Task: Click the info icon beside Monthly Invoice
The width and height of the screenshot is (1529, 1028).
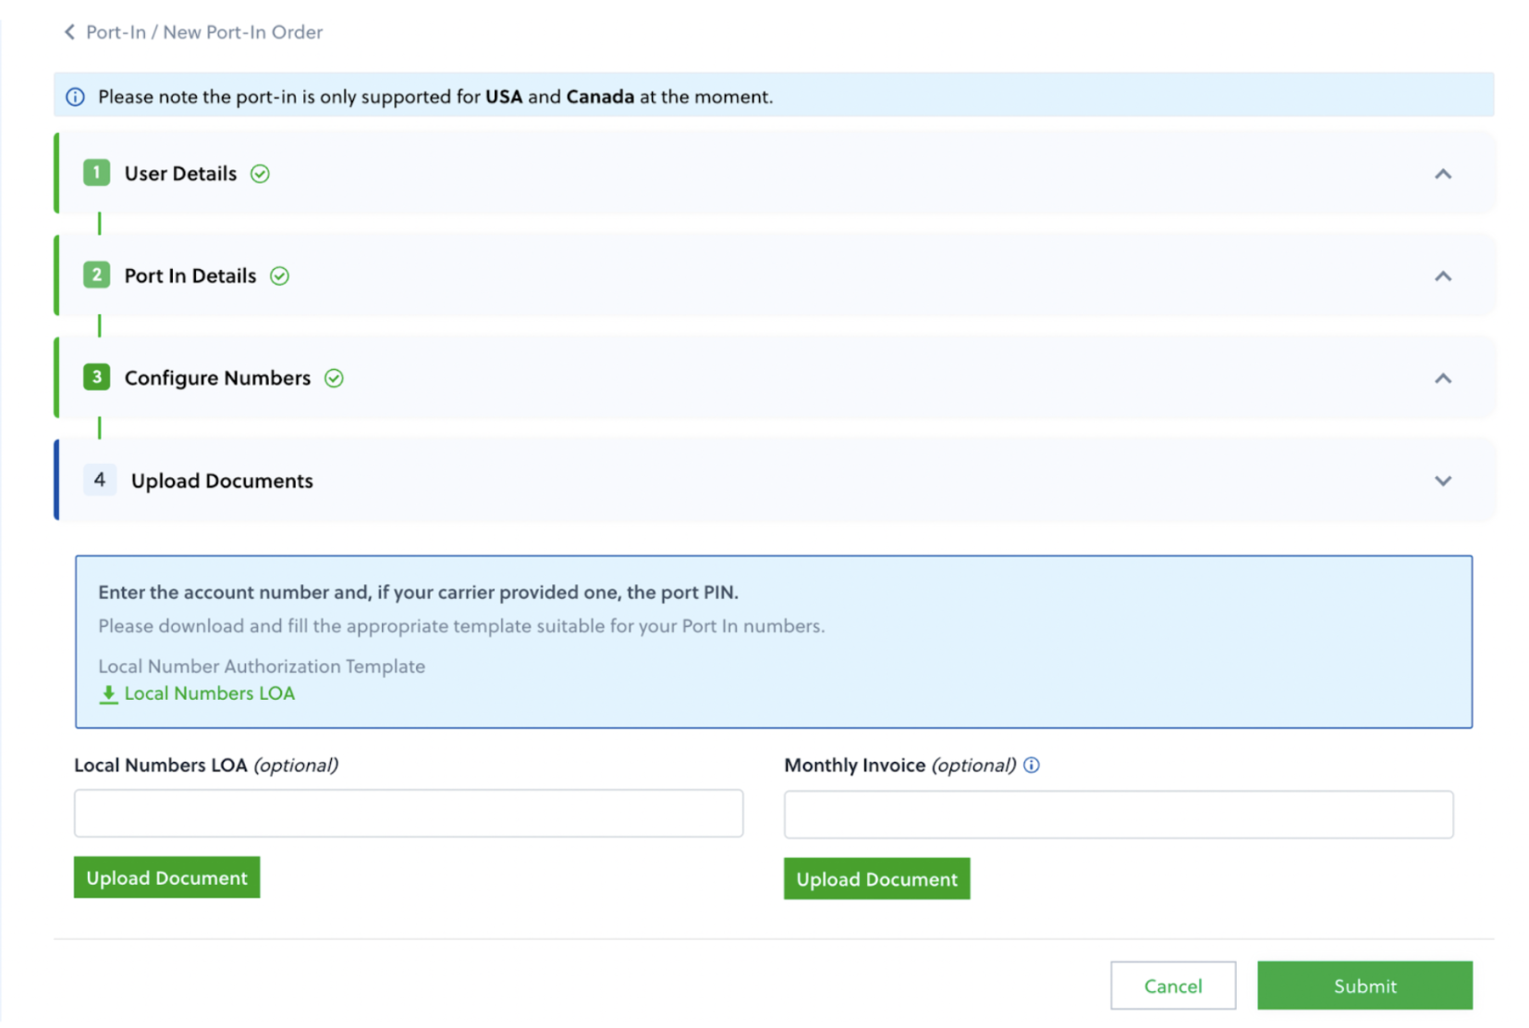Action: (x=1032, y=765)
